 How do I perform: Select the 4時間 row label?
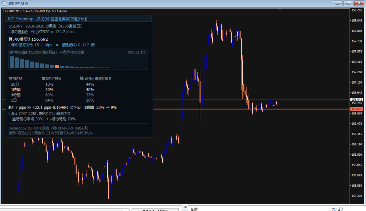click(x=16, y=95)
